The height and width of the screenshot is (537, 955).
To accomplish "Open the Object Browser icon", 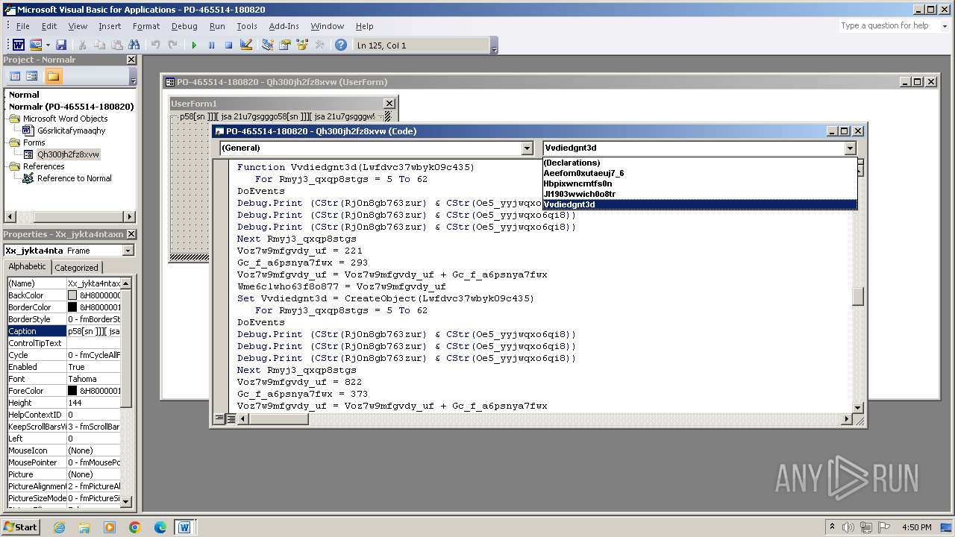I will pos(302,45).
